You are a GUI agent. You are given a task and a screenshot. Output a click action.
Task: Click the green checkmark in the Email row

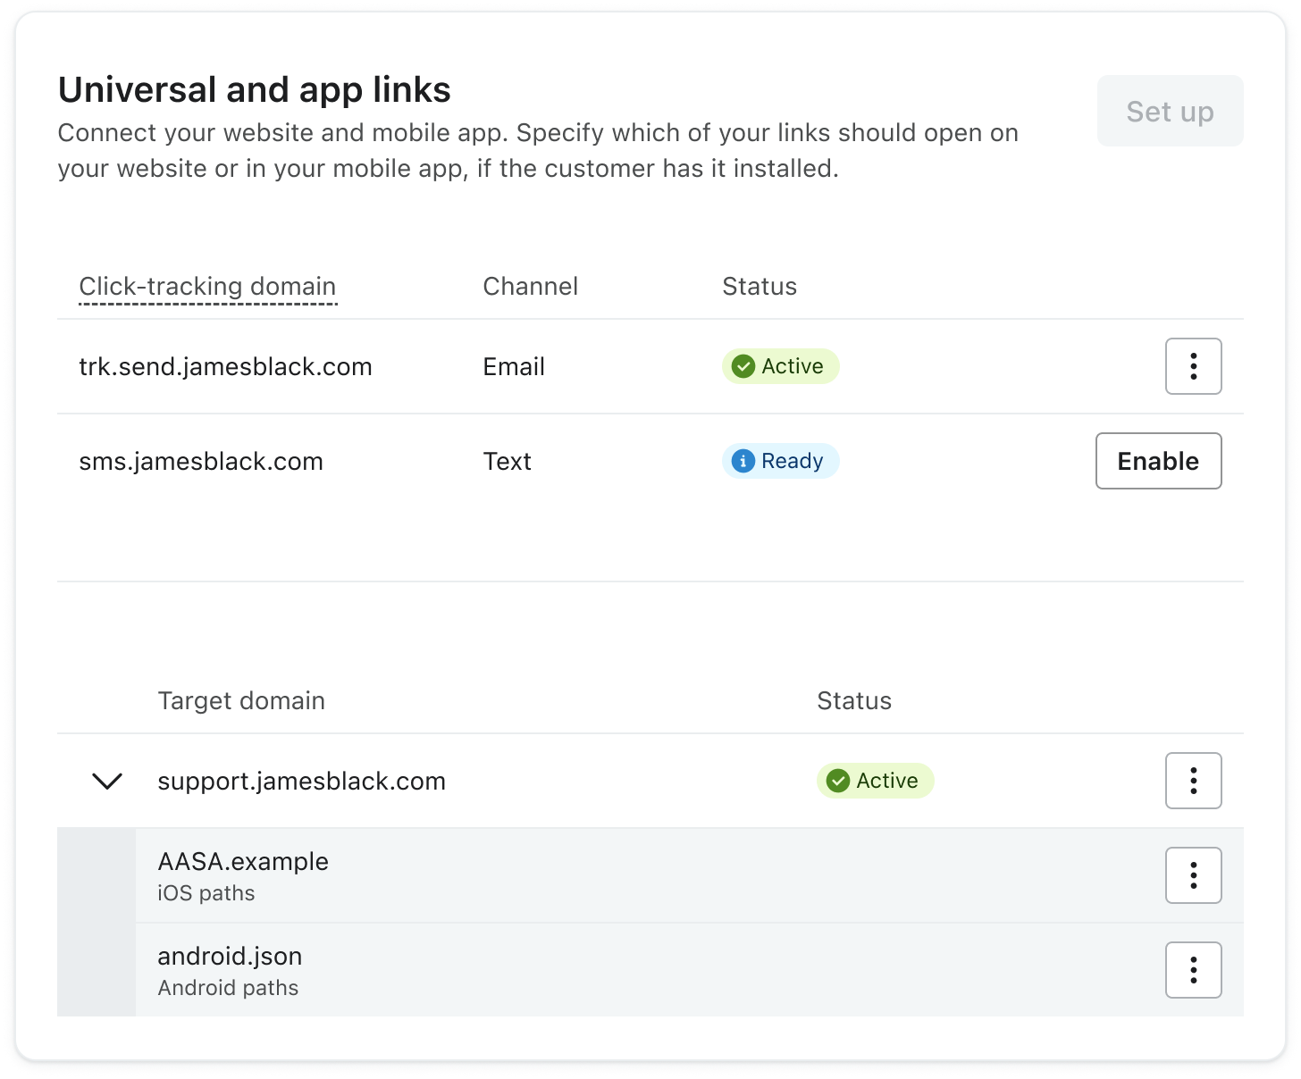(x=743, y=366)
